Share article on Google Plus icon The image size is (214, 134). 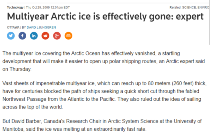click(57, 36)
